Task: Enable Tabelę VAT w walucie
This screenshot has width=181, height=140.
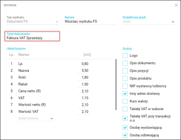Action: coord(125,109)
